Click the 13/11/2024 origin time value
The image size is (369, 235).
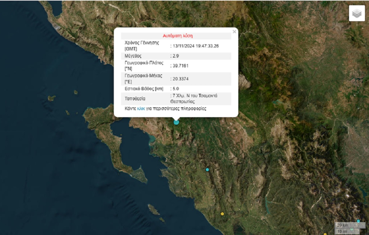click(x=196, y=46)
